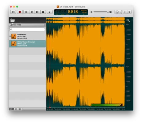
Task: Click the time counter display showing 8.816
Action: click(x=71, y=12)
